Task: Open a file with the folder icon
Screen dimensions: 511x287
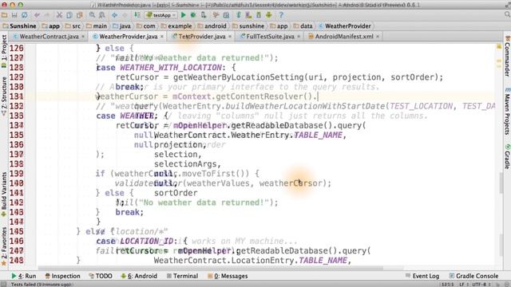Action: pos(4,15)
